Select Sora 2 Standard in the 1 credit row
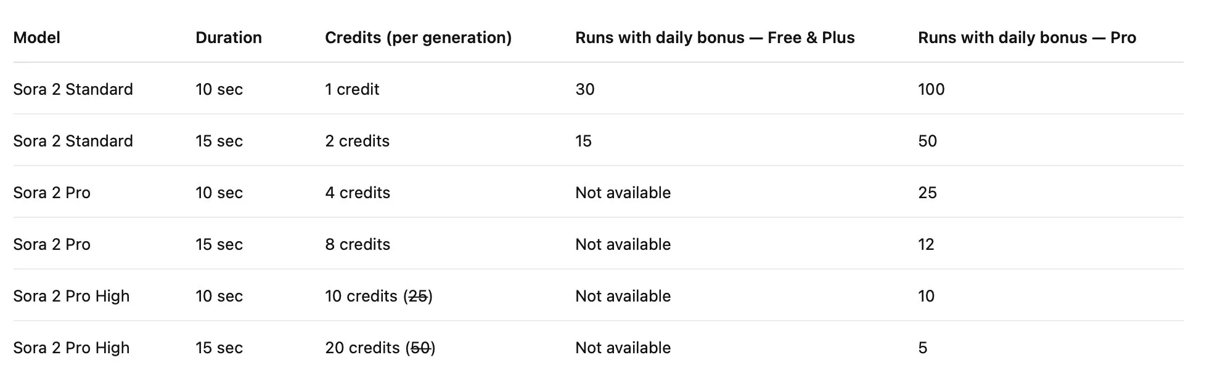Screen dimensions: 1228x384 [x=73, y=89]
